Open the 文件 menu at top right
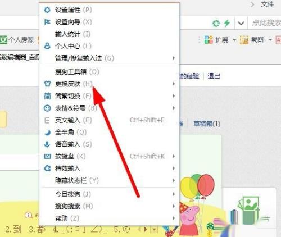This screenshot has width=281, height=237. 268,4
